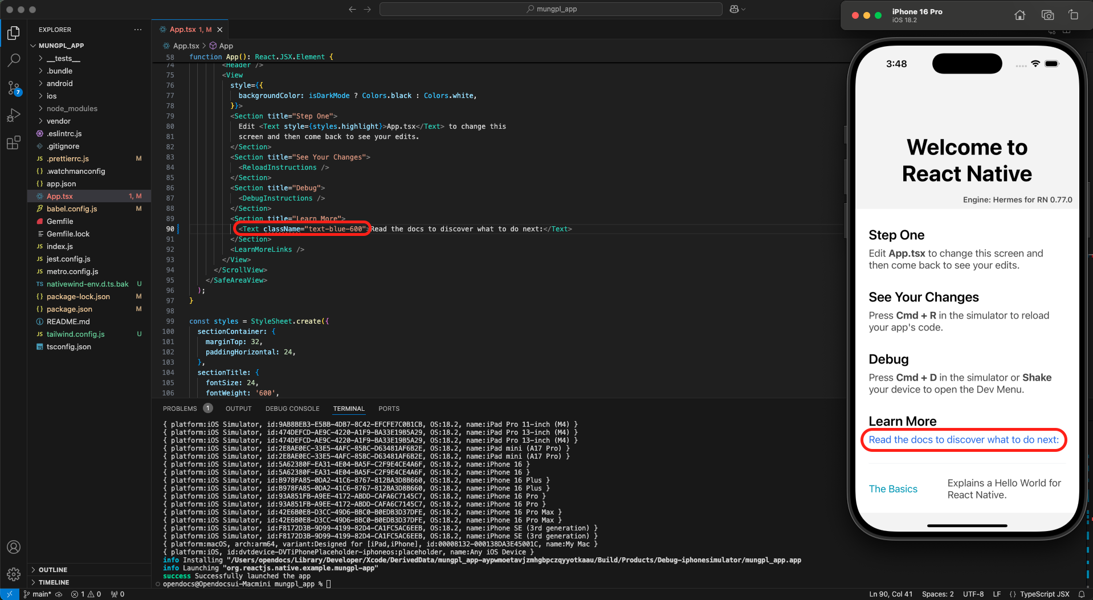Screen dimensions: 1093x600
Task: Open the Explorer view in activity bar
Action: pos(14,33)
